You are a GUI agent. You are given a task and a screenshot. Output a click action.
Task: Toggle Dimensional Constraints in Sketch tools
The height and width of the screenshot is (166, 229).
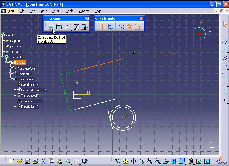138,27
